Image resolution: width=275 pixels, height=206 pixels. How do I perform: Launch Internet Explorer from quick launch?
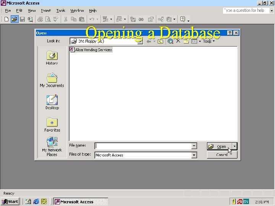(x=36, y=202)
